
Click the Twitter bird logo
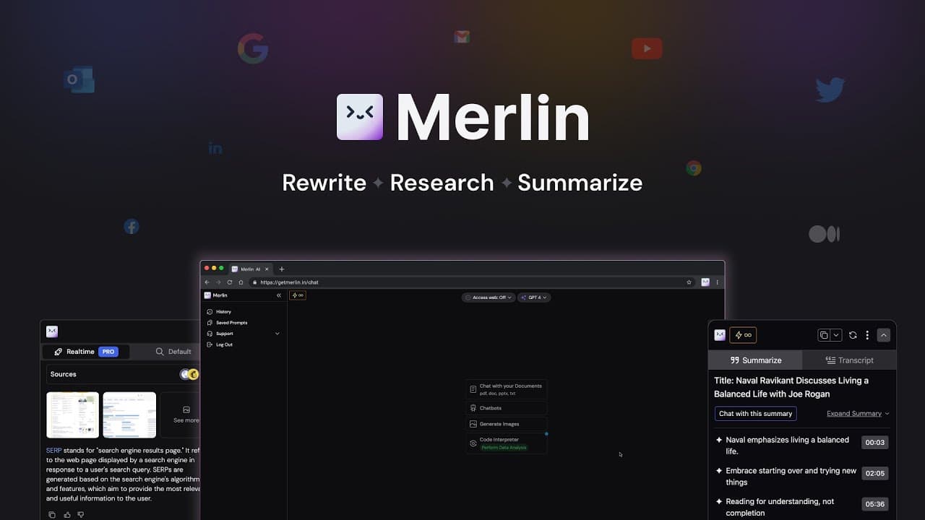pos(830,90)
